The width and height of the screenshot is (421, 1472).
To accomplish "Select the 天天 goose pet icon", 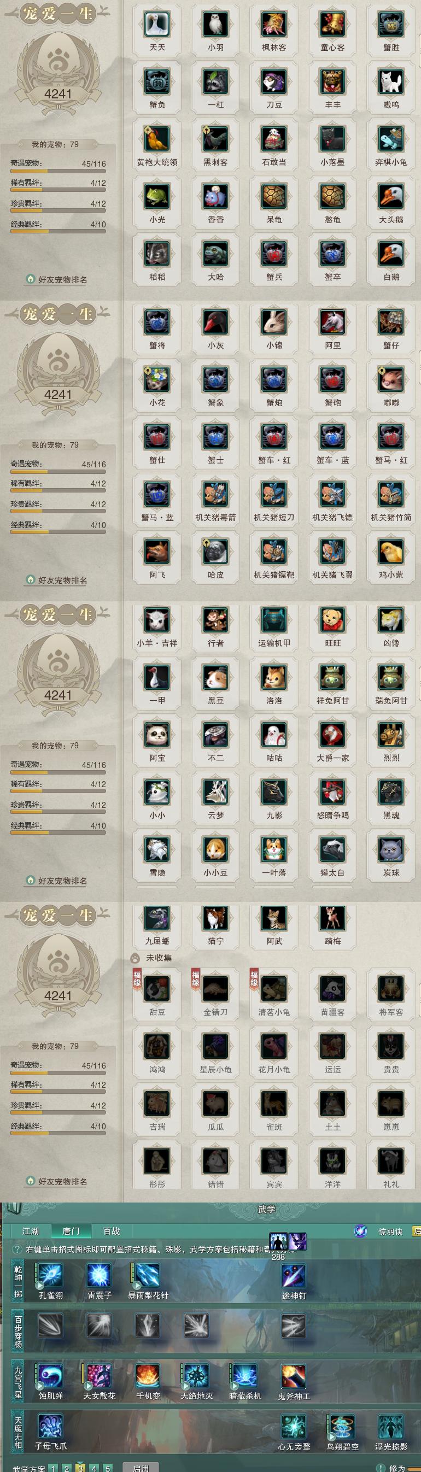I will (x=157, y=25).
